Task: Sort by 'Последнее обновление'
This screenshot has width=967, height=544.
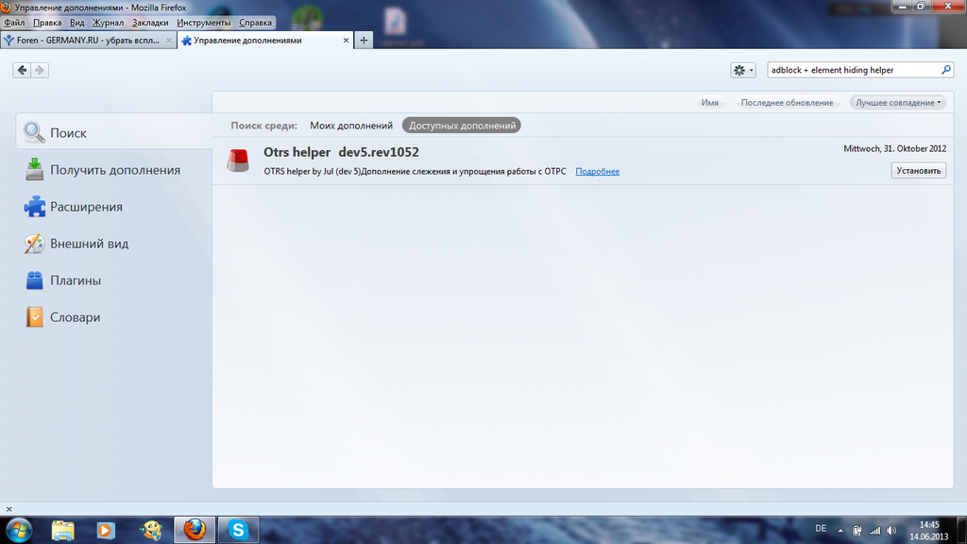Action: click(787, 102)
